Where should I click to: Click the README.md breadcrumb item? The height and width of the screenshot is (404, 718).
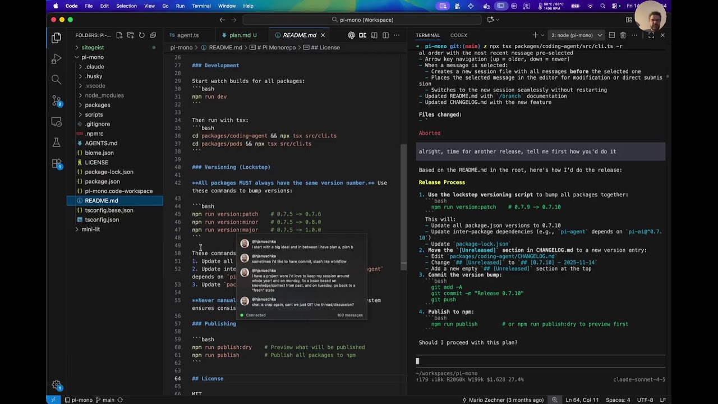tap(222, 48)
